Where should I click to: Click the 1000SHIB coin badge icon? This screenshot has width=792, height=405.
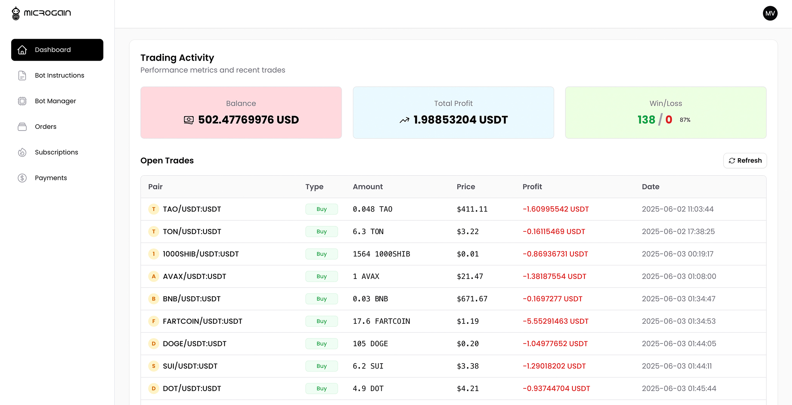154,254
